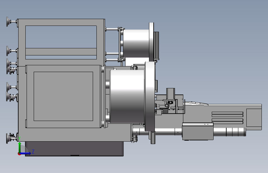This screenshot has width=268, height=173.
Task: Select the bottommost leveling foot on the left side
Action: (x=12, y=138)
